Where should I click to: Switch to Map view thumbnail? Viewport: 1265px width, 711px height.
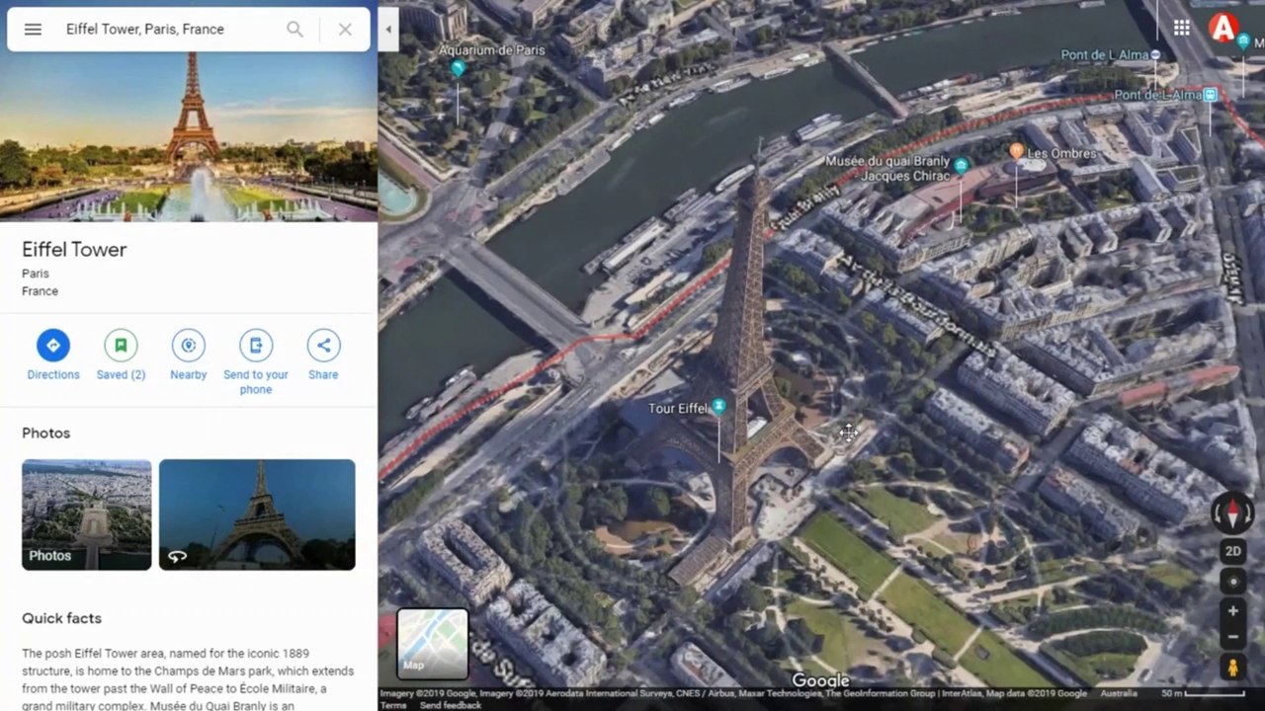[x=433, y=644]
